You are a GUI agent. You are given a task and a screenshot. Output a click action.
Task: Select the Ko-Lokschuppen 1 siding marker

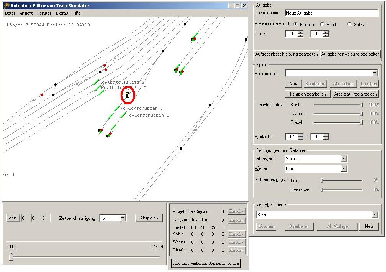coord(123,115)
